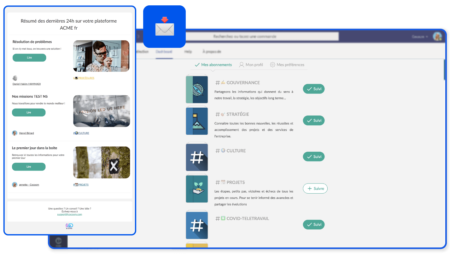The image size is (450, 254).
Task: Unfollow the GOUVERNANCE channel via Suivi
Action: coord(314,89)
